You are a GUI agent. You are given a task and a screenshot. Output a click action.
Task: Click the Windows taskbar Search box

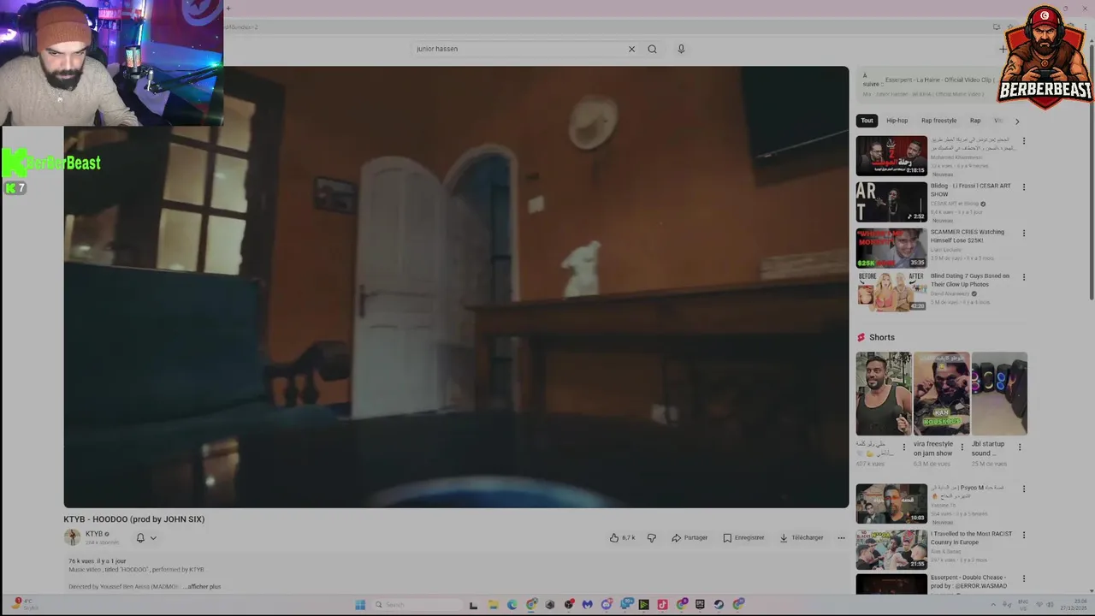[x=417, y=605]
